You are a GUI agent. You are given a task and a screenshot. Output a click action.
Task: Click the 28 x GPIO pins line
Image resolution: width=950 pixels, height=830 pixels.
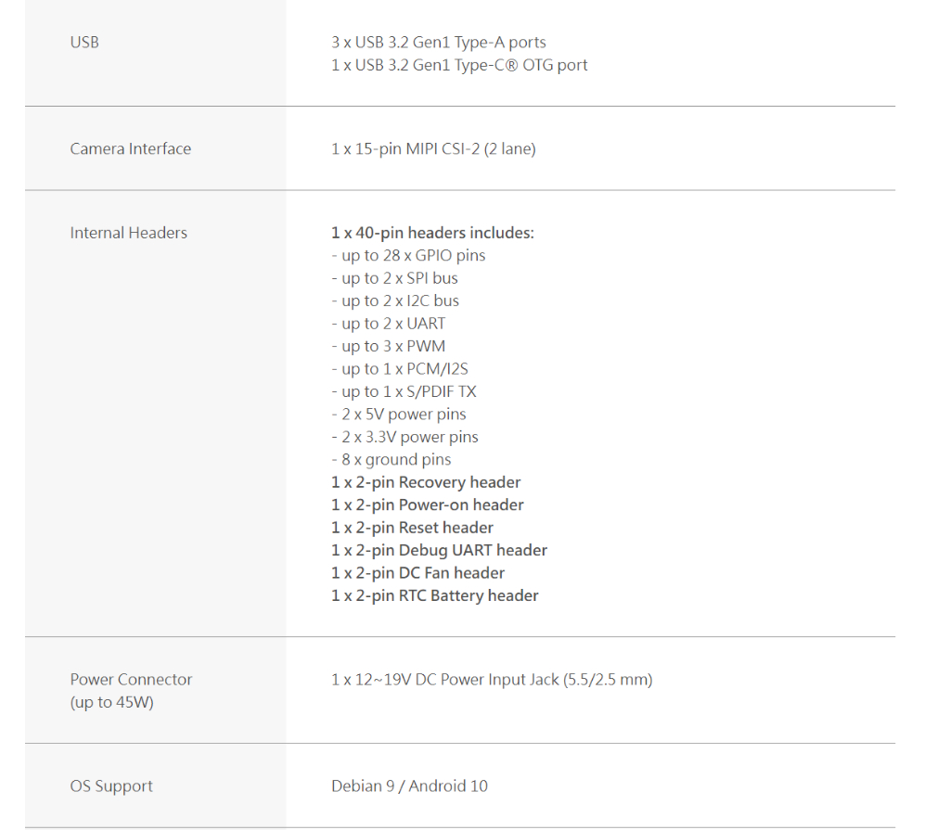(408, 256)
